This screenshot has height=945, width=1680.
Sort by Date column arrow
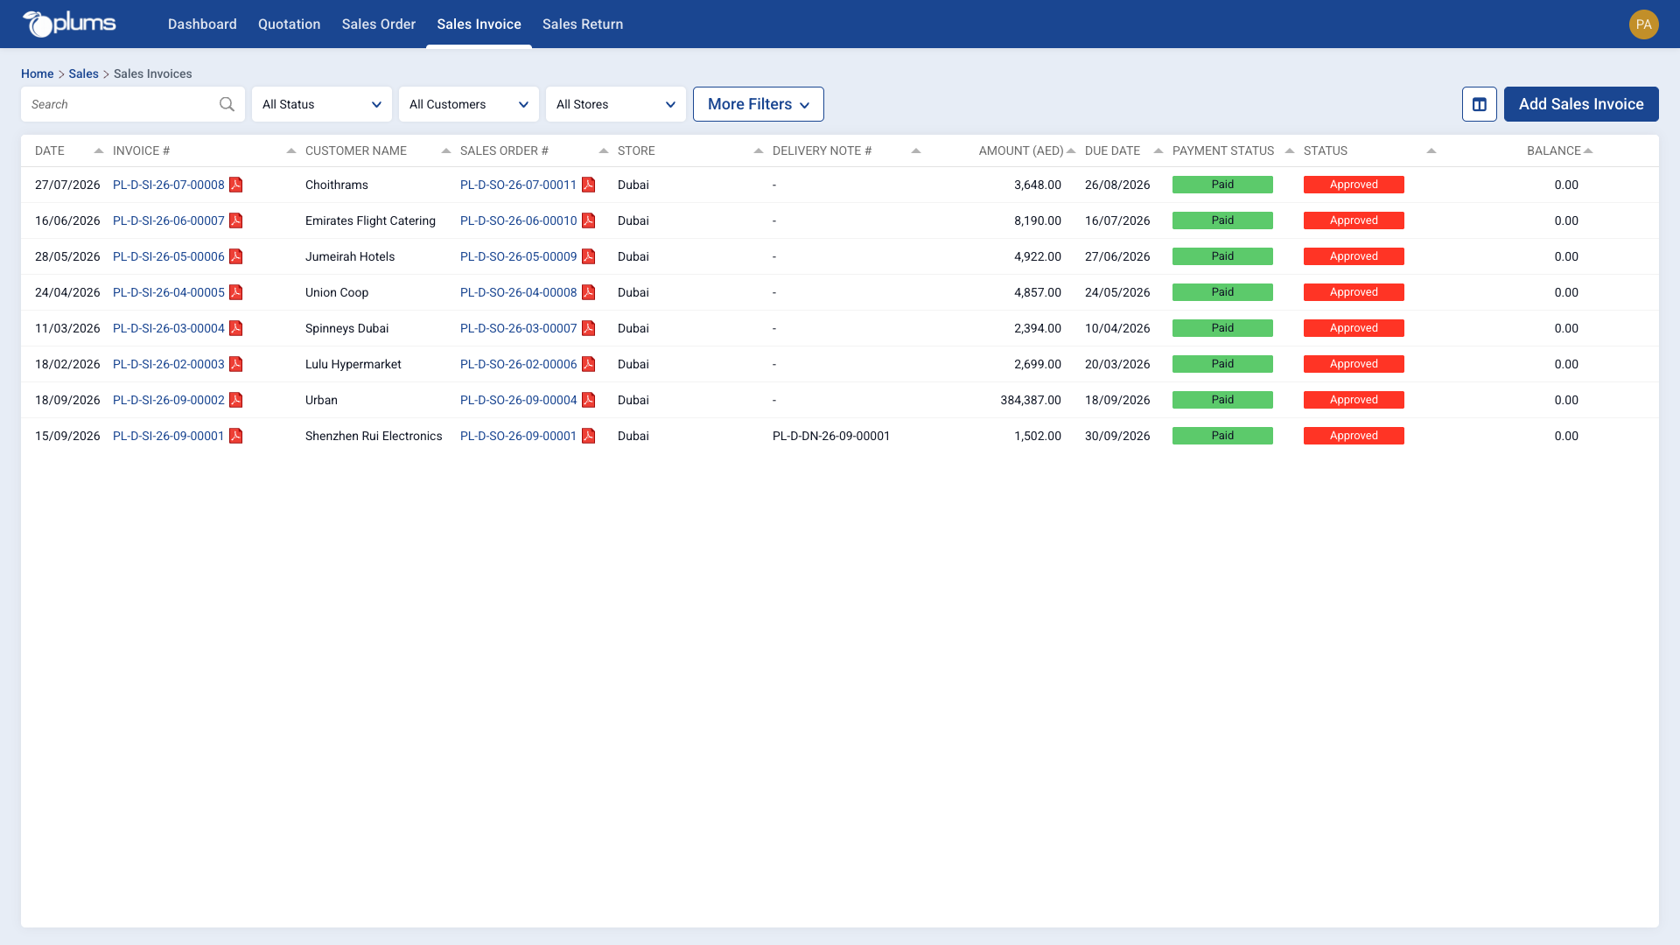coord(99,150)
